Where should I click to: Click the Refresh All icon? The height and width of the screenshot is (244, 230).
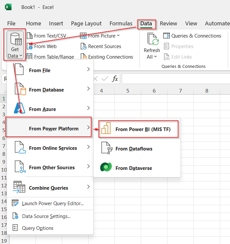click(x=153, y=39)
